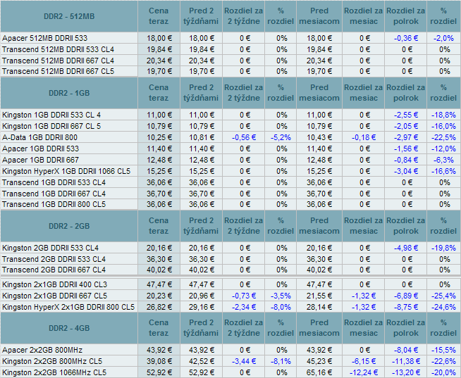
Task: Click the -22,5% percent difference value
Action: pos(443,137)
